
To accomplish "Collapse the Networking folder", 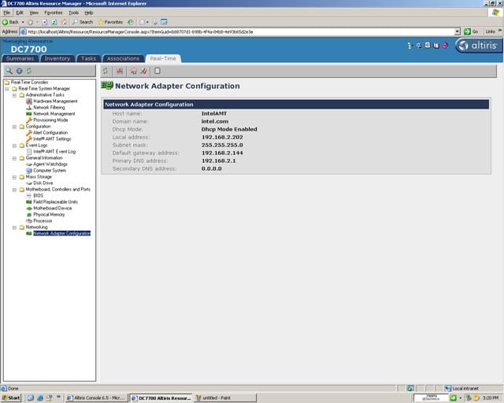I will [14, 227].
